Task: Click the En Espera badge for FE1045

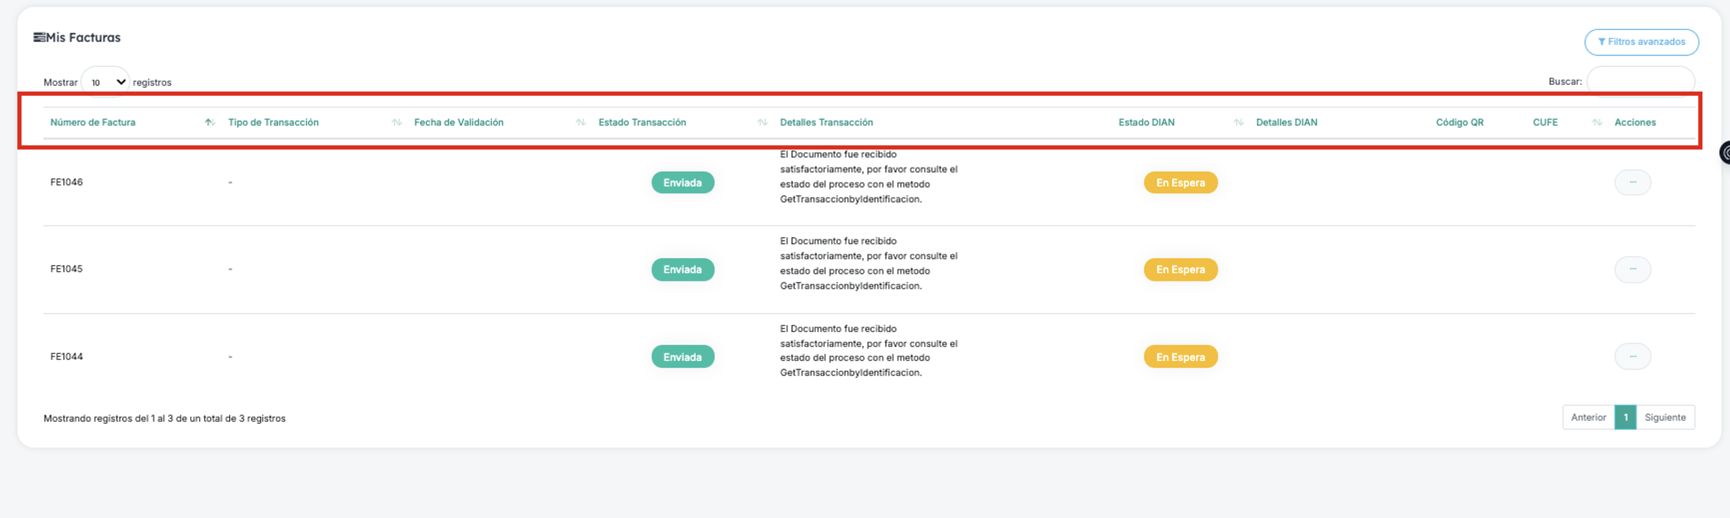Action: click(x=1180, y=269)
